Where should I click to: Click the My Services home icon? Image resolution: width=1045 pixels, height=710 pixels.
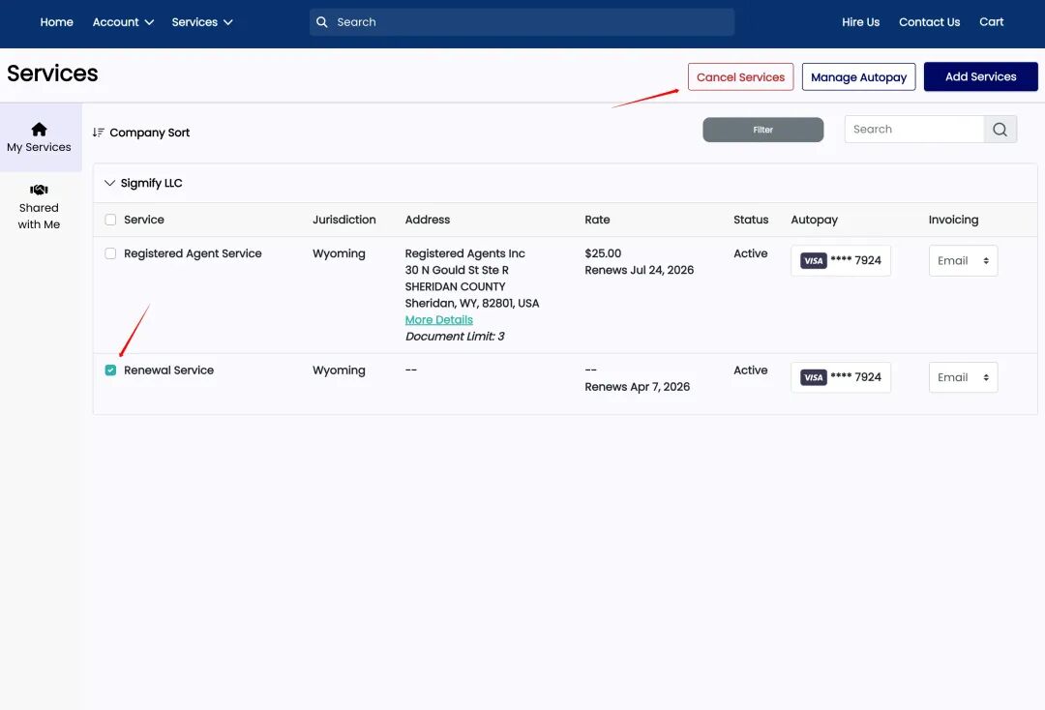pyautogui.click(x=39, y=129)
